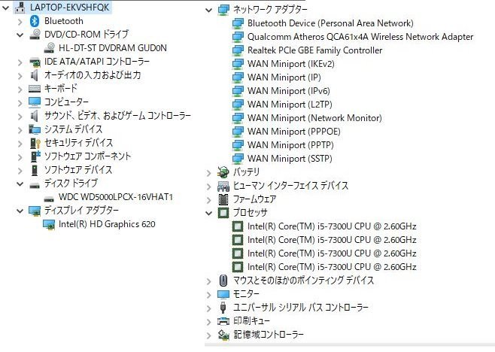Collapse the プロセッサ category
Screen dimensions: 495x352
(x=208, y=213)
